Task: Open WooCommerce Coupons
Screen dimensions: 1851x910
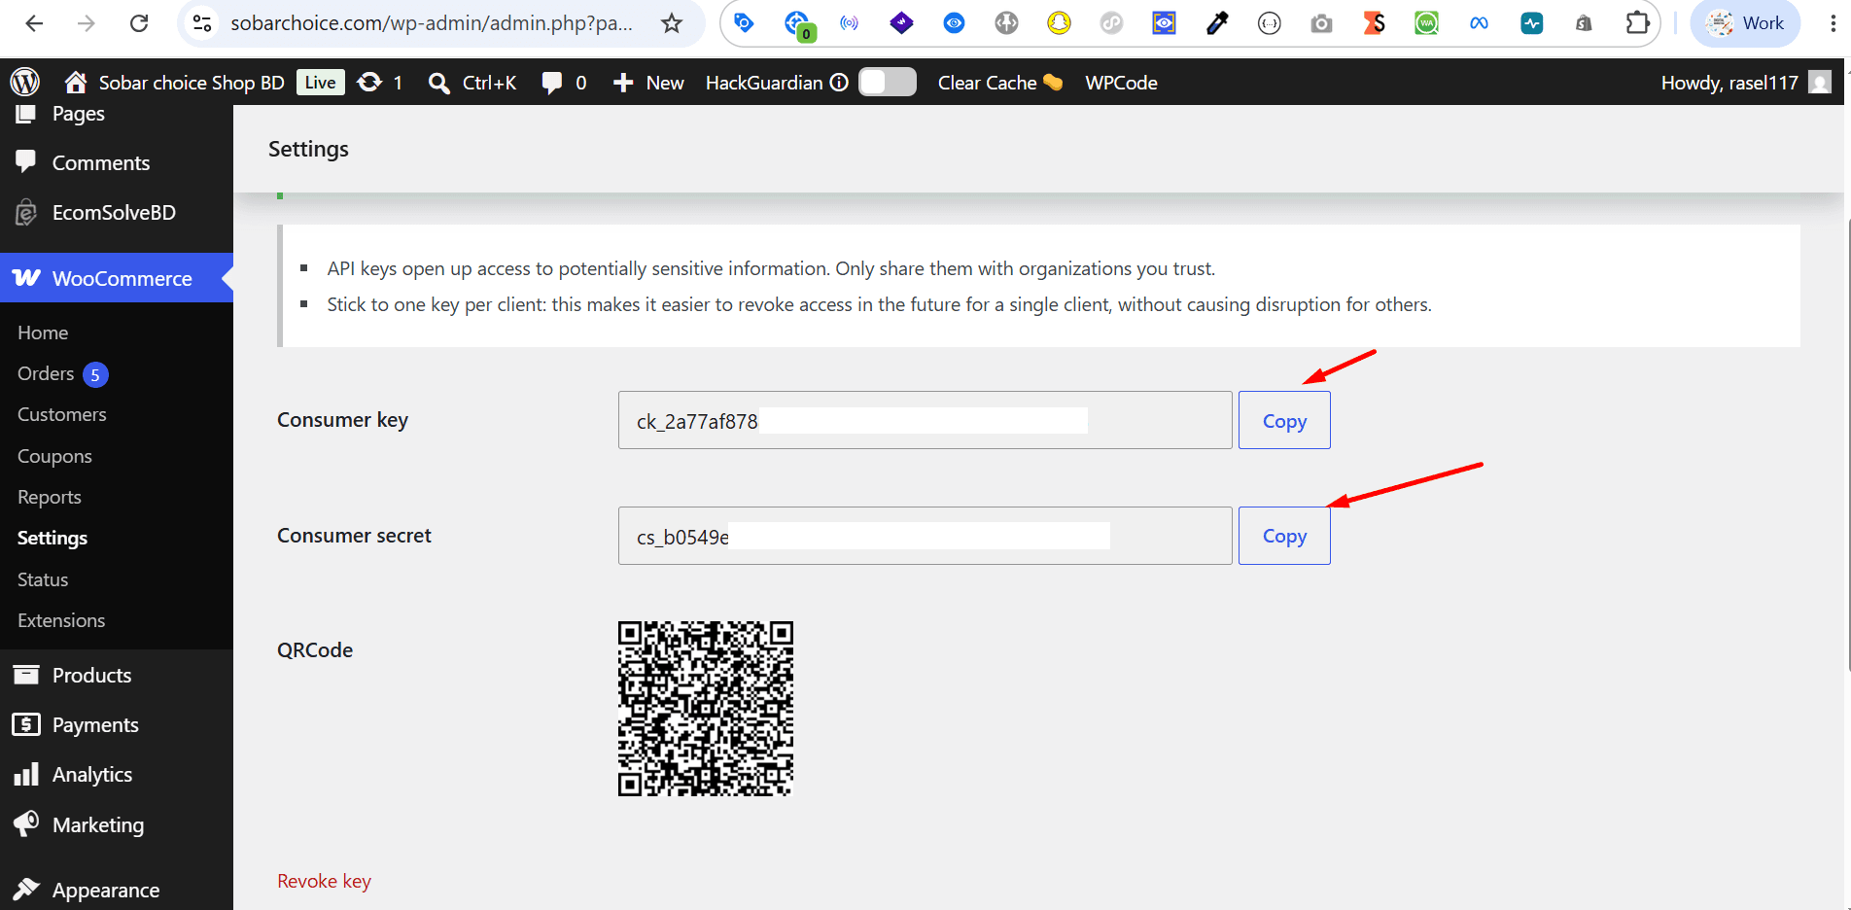Action: coord(54,456)
